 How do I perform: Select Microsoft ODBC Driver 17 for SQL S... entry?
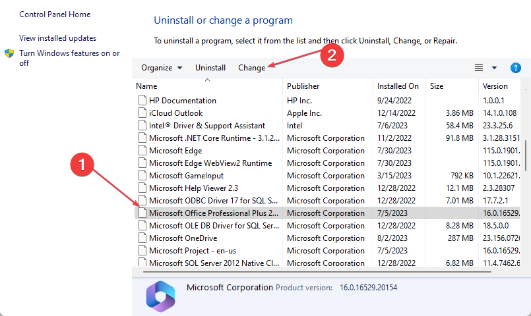[x=213, y=200]
